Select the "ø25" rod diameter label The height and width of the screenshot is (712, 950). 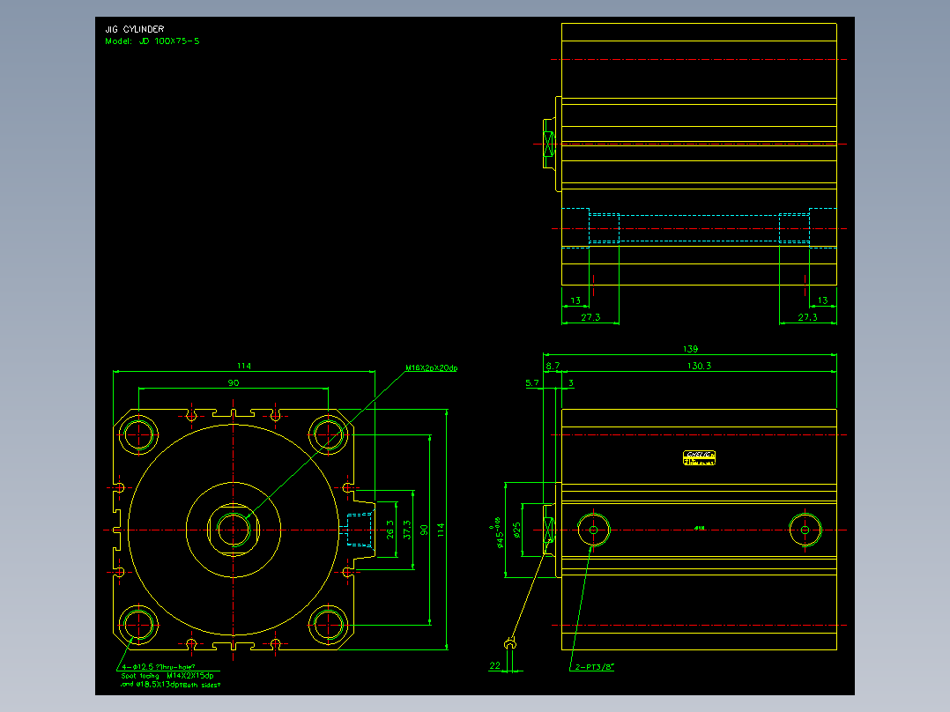[x=516, y=530]
